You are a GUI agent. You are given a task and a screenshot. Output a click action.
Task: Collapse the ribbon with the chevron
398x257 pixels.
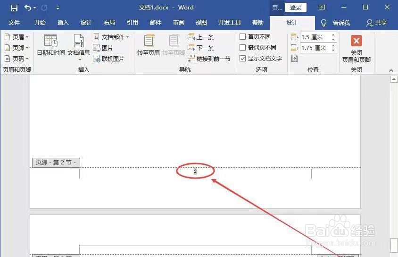click(x=391, y=70)
